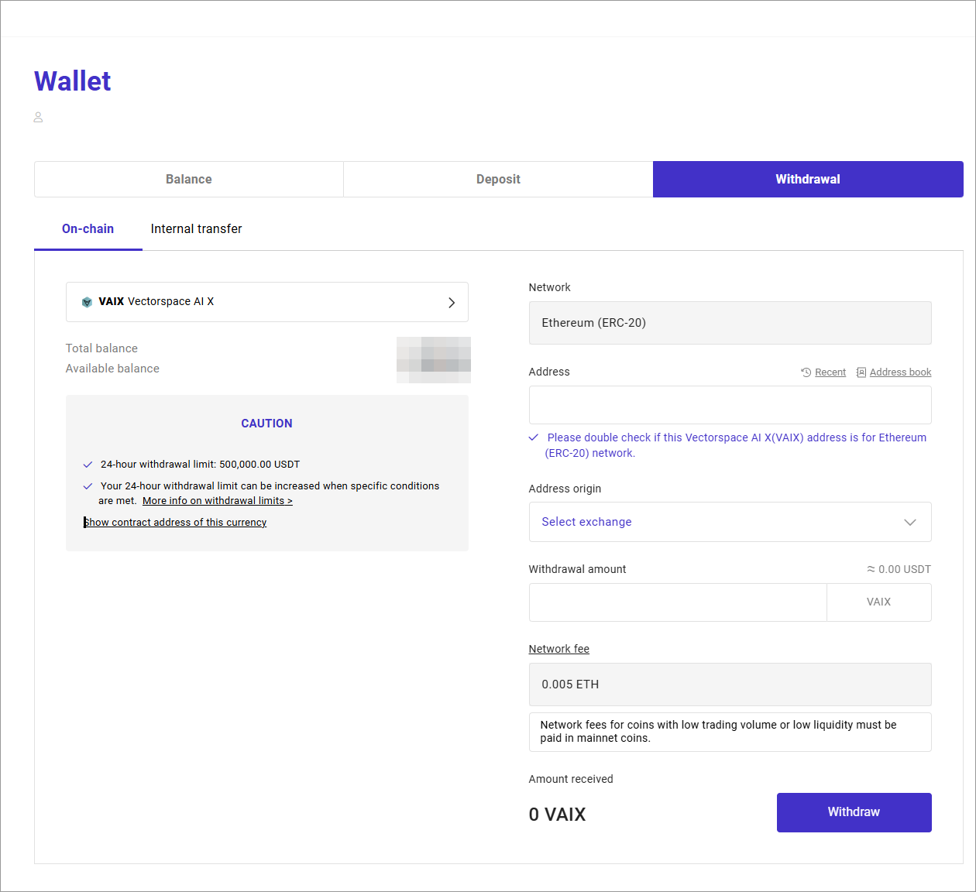The width and height of the screenshot is (976, 892).
Task: Switch to the Balance tab
Action: click(189, 179)
